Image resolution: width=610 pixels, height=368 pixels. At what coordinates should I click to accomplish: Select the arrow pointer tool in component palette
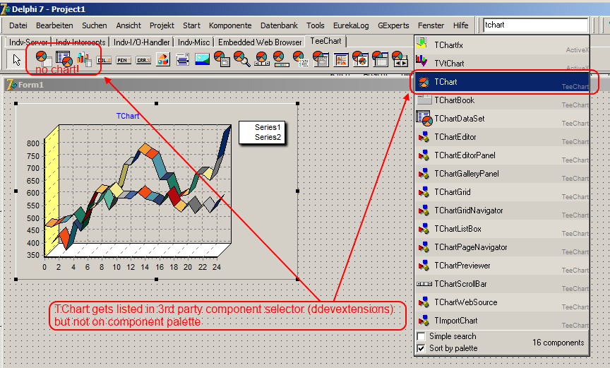(x=16, y=59)
